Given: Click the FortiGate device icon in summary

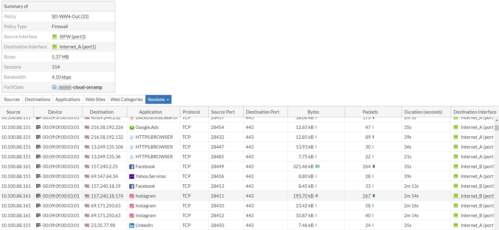Looking at the screenshot, I should click(x=55, y=87).
